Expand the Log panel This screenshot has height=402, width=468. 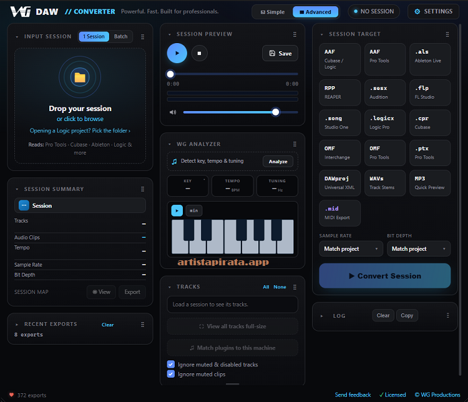pos(322,316)
